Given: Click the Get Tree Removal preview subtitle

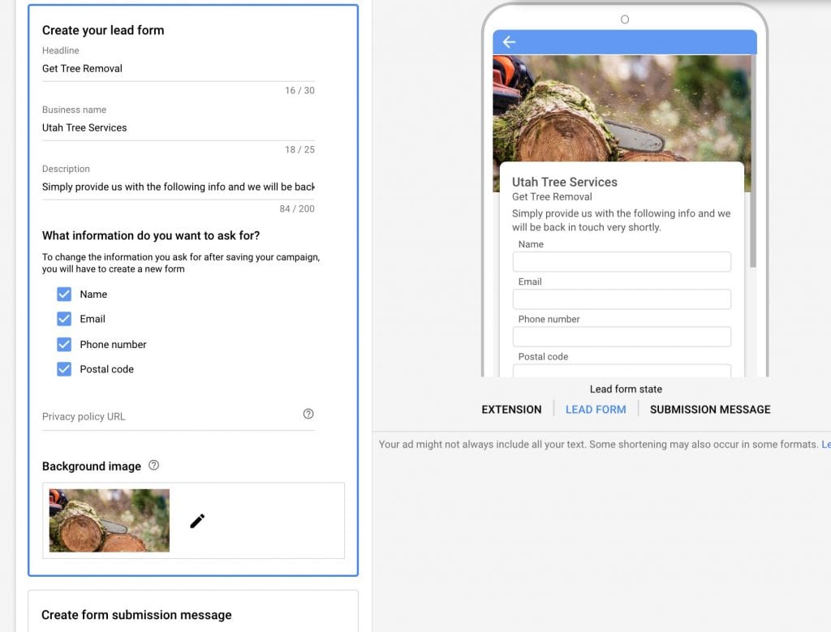Looking at the screenshot, I should 552,197.
